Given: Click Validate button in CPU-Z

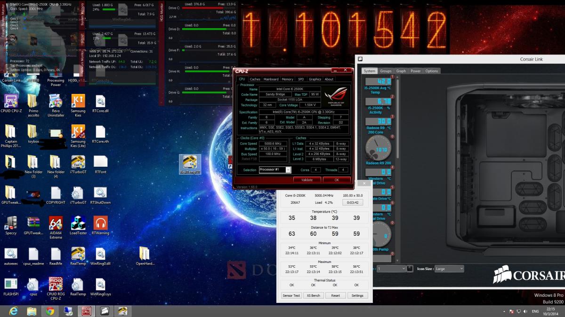Looking at the screenshot, I should tap(307, 180).
